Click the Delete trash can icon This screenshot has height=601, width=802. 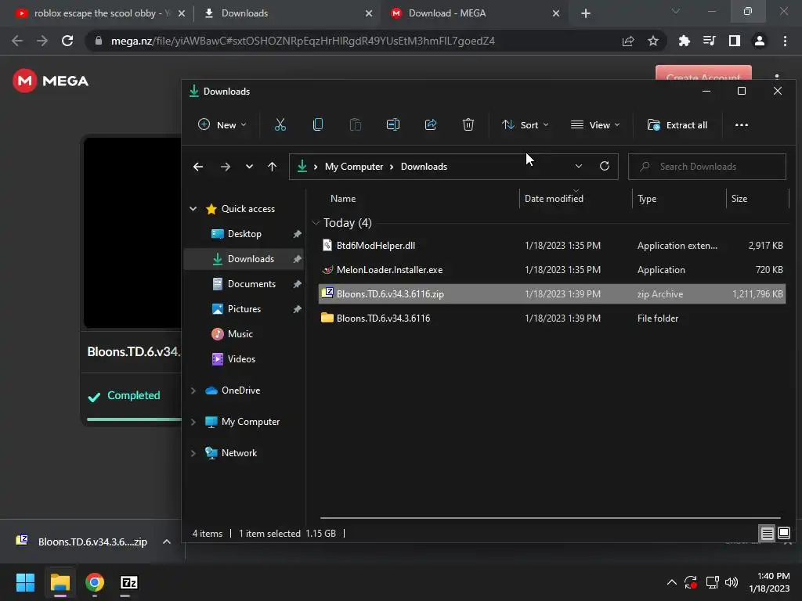(468, 124)
